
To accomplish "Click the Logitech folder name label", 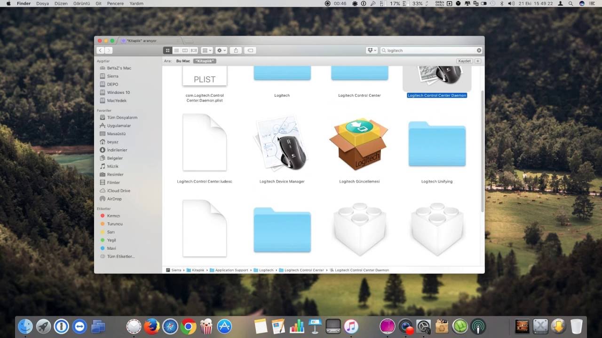I will point(282,95).
